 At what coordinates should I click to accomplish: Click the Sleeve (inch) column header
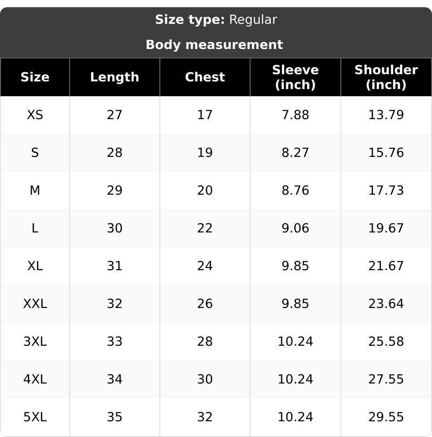tap(295, 77)
